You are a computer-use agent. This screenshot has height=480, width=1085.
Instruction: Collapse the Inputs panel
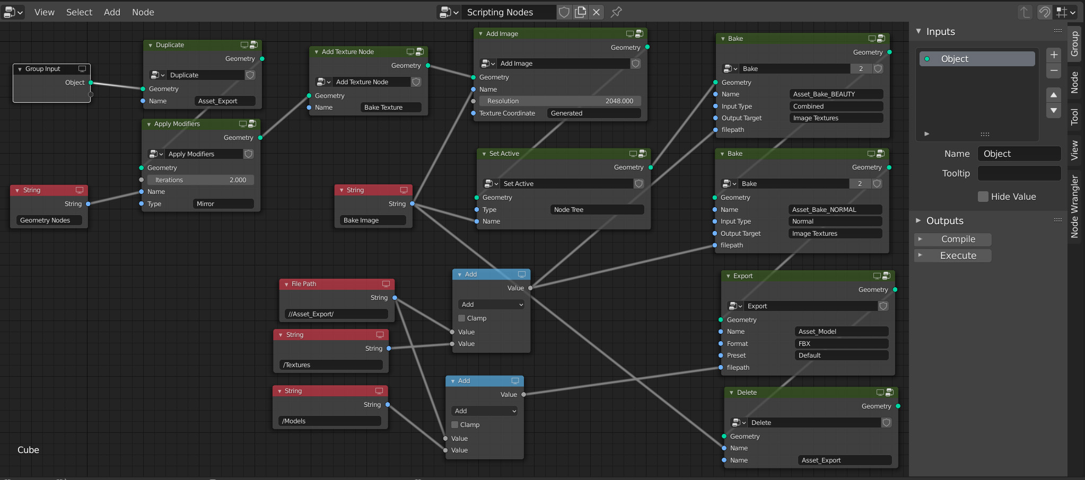(x=918, y=32)
